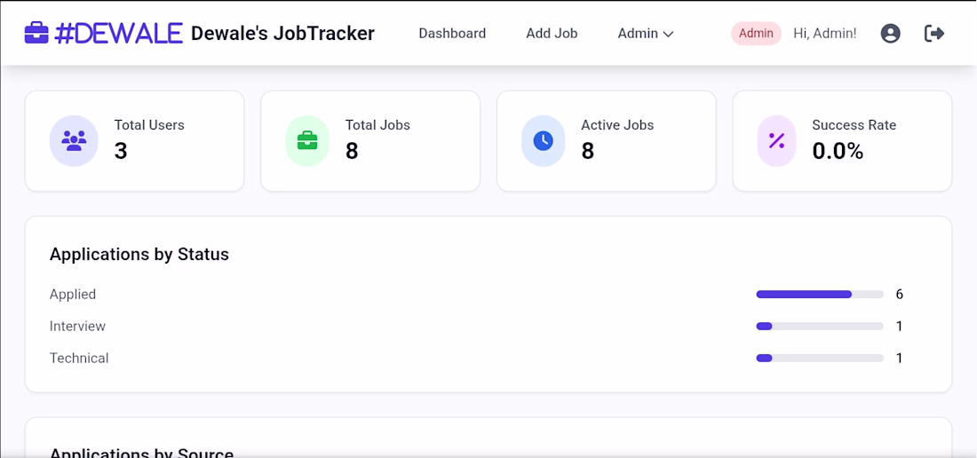Click the Success Rate percent icon
Screen dimensions: 977x458
click(x=776, y=140)
